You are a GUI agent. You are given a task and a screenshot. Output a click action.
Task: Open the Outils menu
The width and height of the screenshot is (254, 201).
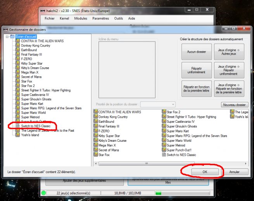pyautogui.click(x=118, y=18)
